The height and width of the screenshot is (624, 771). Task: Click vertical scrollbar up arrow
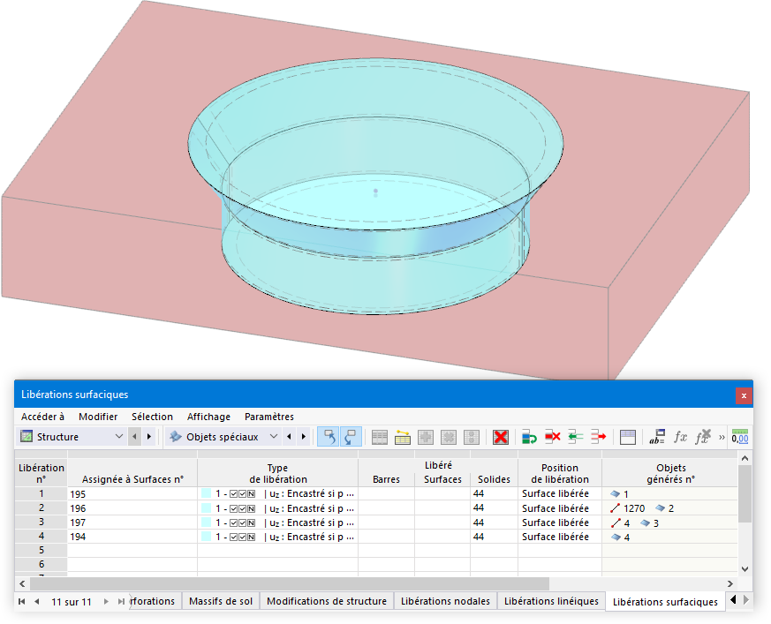[x=745, y=458]
